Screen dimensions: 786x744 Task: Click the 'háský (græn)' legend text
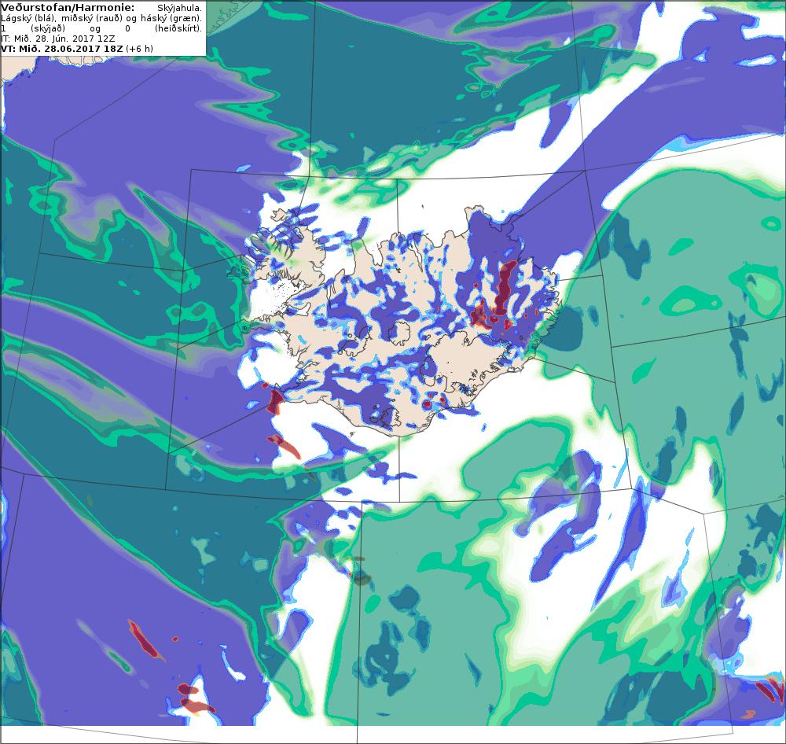171,19
